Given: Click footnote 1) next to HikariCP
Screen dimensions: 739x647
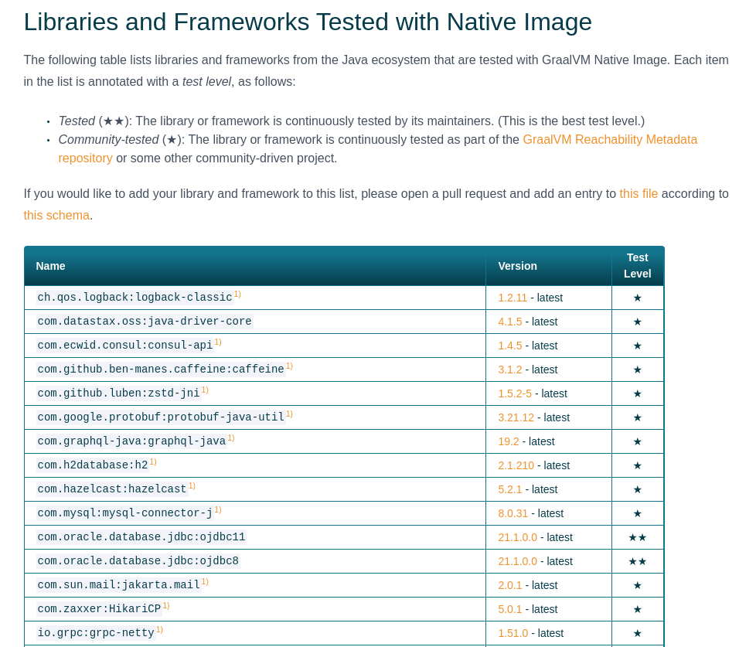Looking at the screenshot, I should tap(166, 606).
